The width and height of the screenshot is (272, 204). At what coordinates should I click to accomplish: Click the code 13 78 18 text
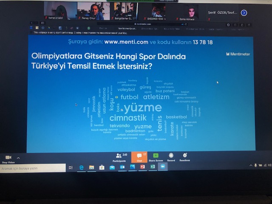[203, 42]
